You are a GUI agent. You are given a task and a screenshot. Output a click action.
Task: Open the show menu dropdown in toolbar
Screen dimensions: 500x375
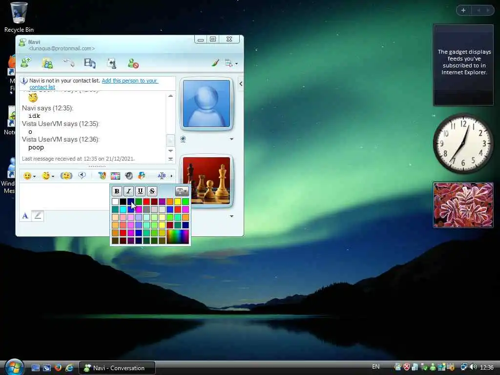pyautogui.click(x=231, y=63)
